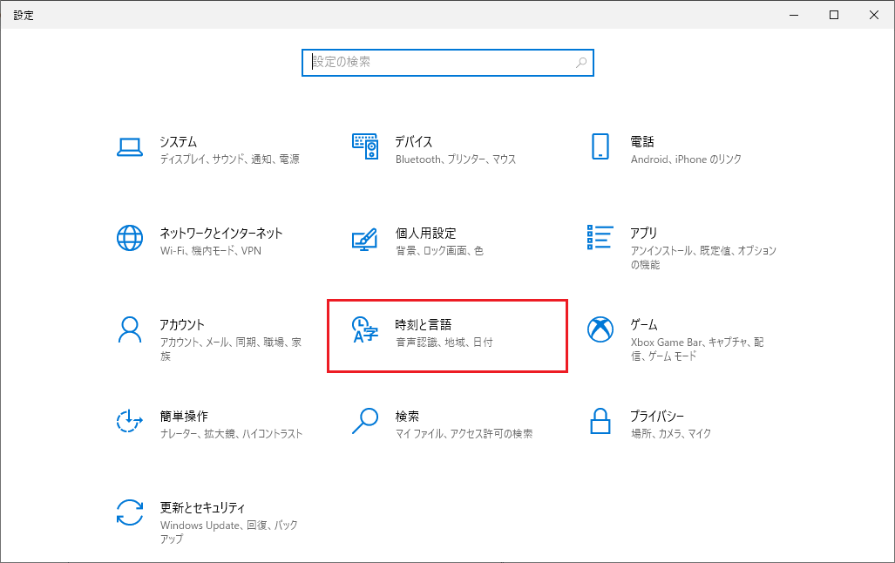Image resolution: width=895 pixels, height=563 pixels.
Task: Click the アカウント person icon
Action: [130, 330]
